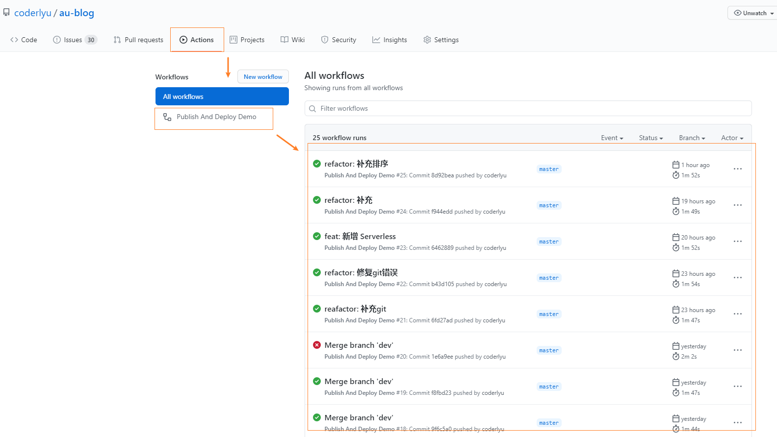Image resolution: width=777 pixels, height=437 pixels.
Task: Open run 'refactor: 补充' #24
Action: pos(348,200)
